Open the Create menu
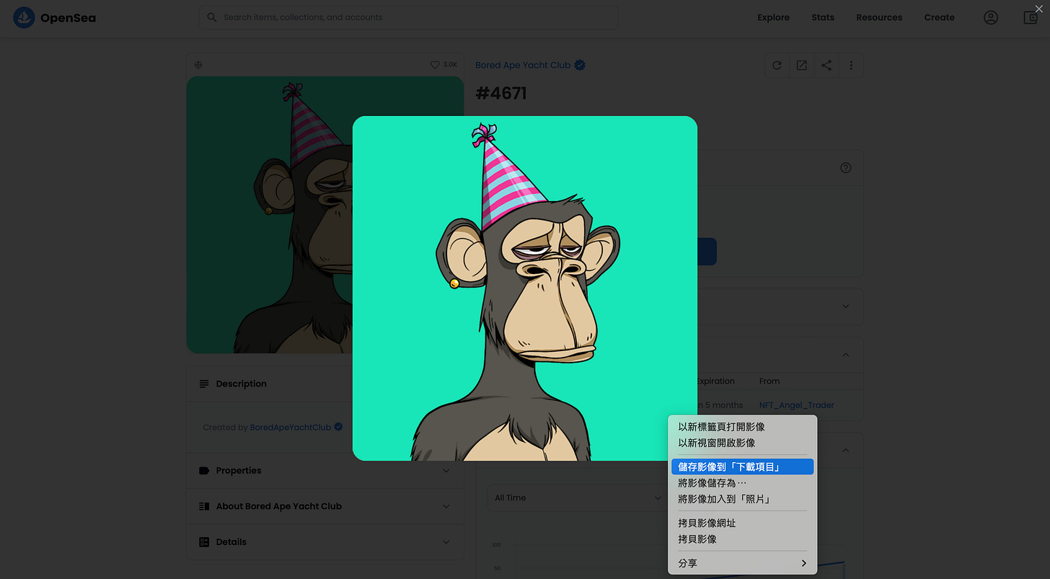 tap(939, 17)
